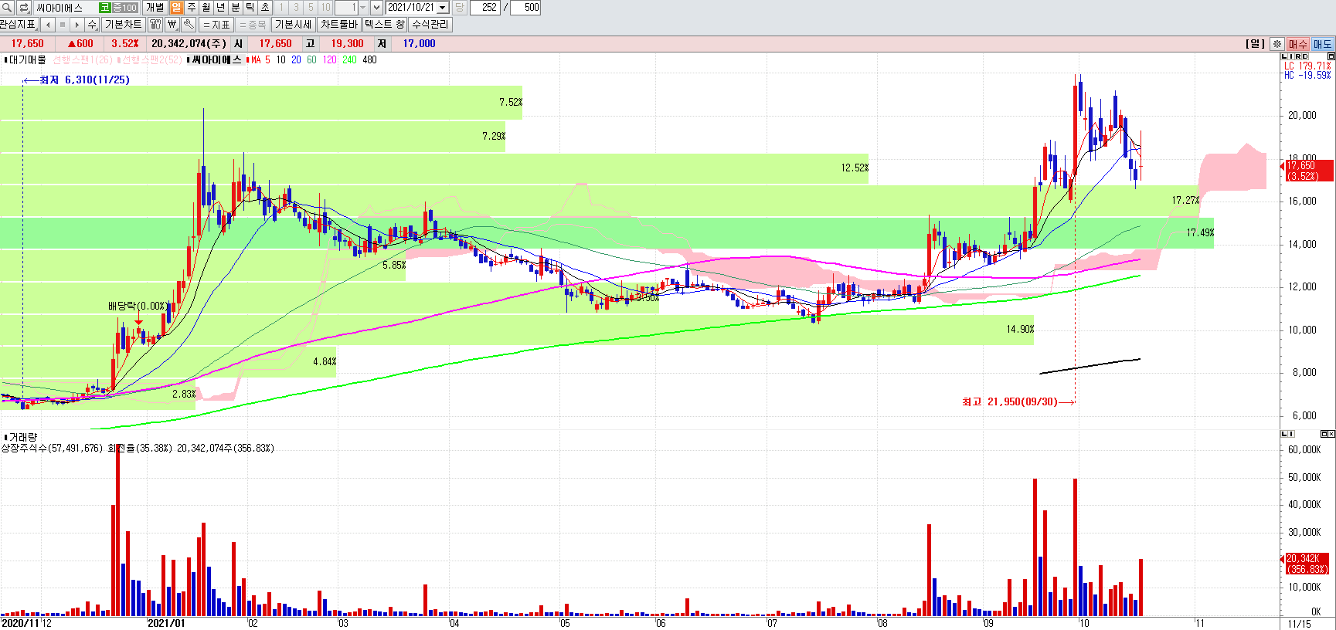The width and height of the screenshot is (1336, 630).
Task: Click the 씨아이에스 chart legend label
Action: [216, 59]
